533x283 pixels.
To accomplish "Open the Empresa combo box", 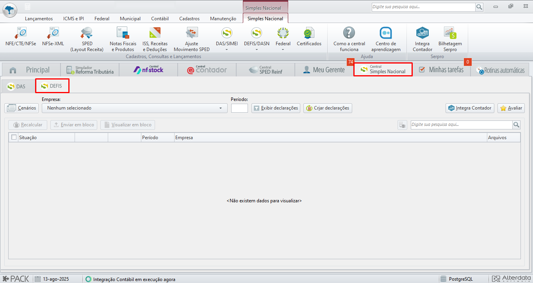I will coord(135,108).
